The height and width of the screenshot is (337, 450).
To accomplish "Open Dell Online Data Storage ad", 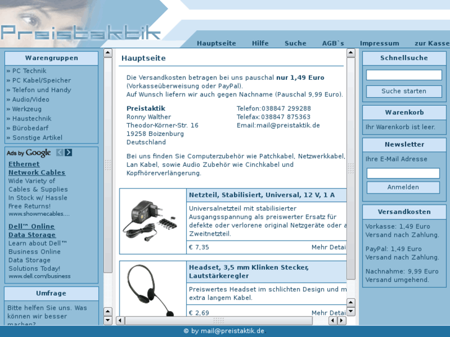I will pos(32,230).
